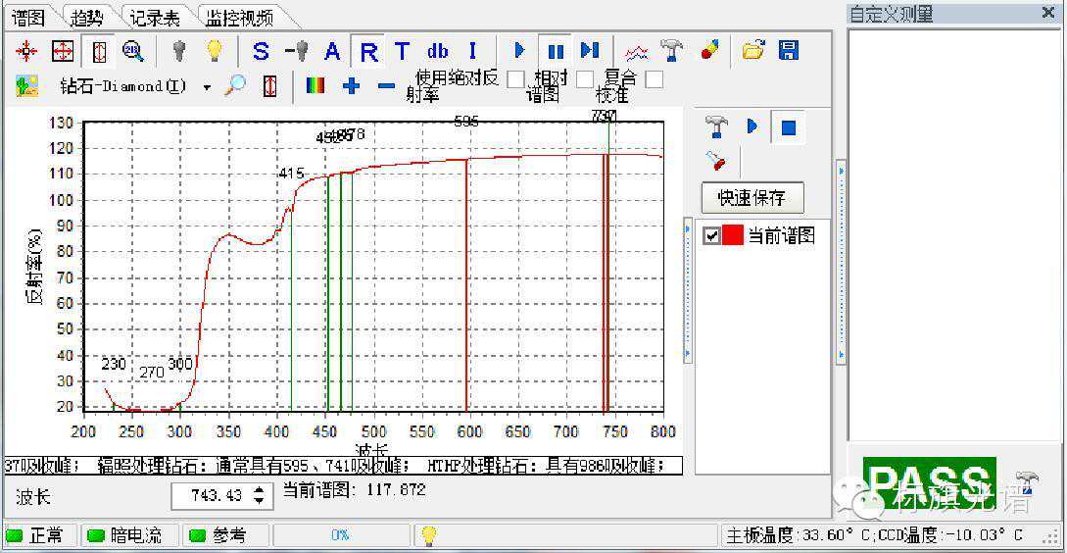Click the 快速保存 button
This screenshot has width=1067, height=553.
pos(752,198)
